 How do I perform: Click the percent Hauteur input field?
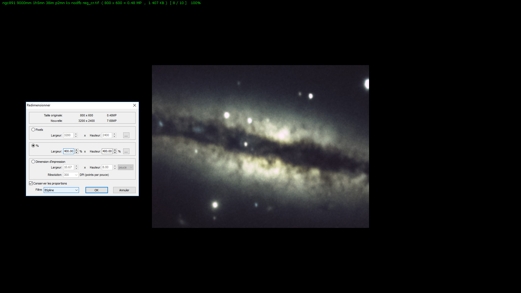(107, 151)
